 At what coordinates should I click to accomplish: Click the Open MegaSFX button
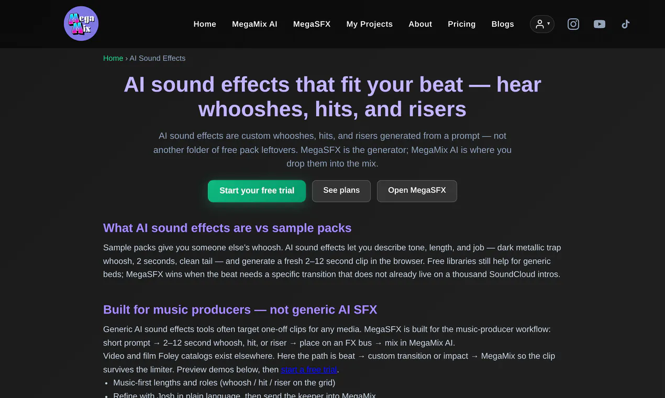417,191
